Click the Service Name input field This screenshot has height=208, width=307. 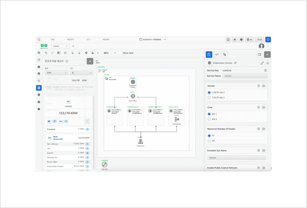(245, 76)
